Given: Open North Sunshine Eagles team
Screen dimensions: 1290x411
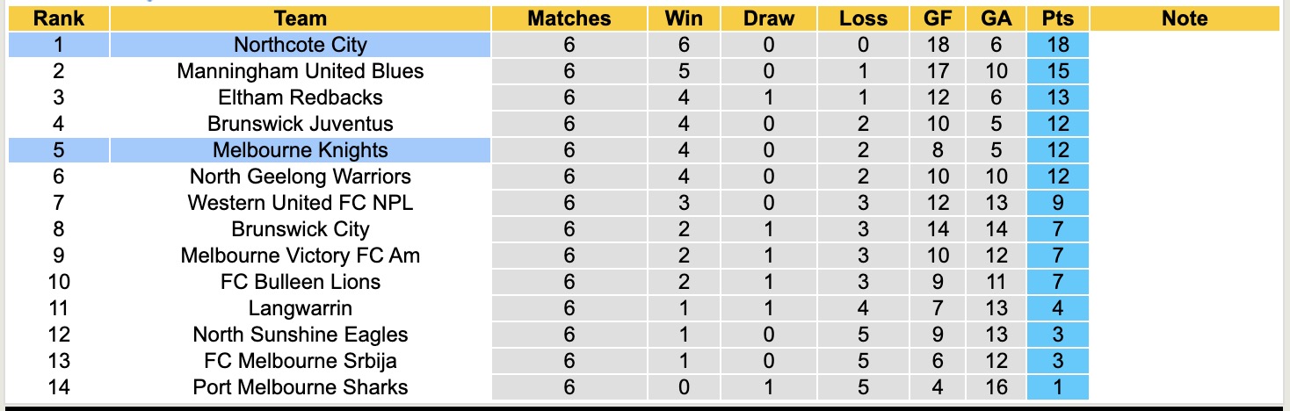Looking at the screenshot, I should point(301,335).
